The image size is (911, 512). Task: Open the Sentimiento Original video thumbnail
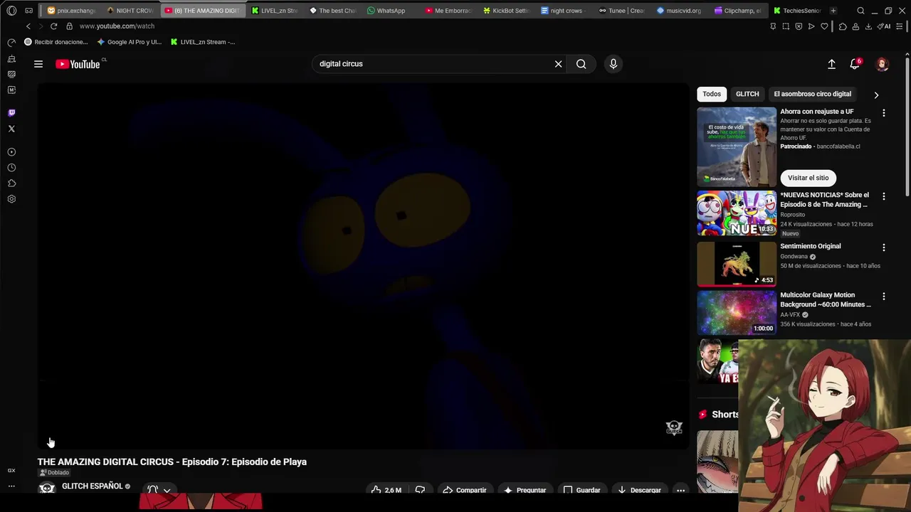point(737,264)
